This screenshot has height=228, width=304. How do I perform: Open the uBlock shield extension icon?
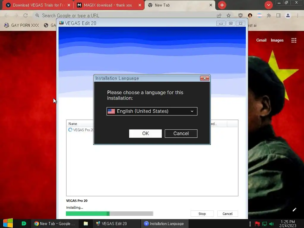point(240,15)
